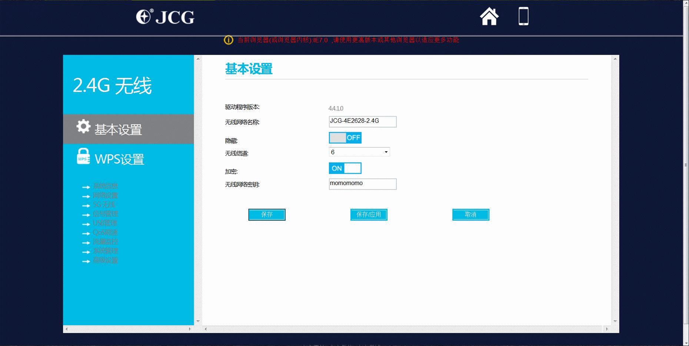Click the home icon in the header
The height and width of the screenshot is (346, 689).
point(489,16)
